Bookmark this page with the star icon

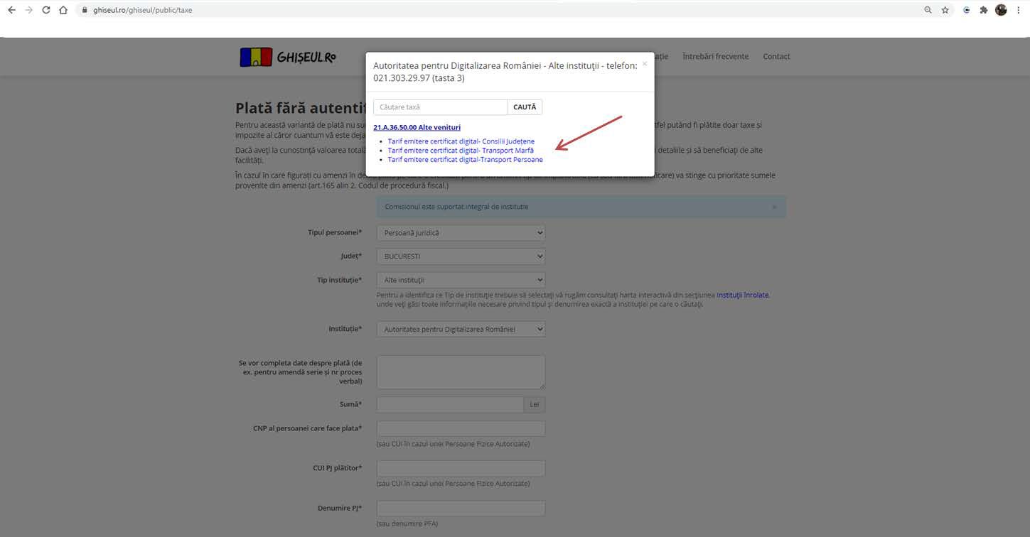click(945, 10)
